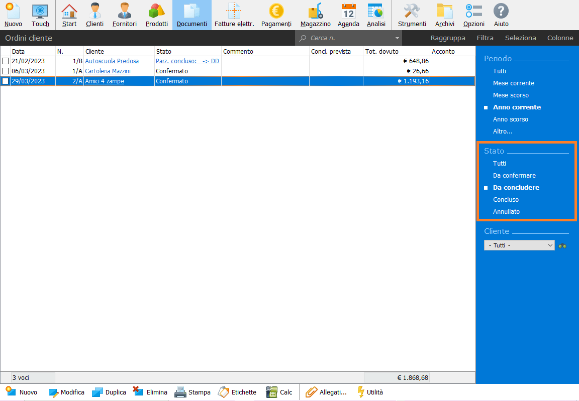Image resolution: width=579 pixels, height=401 pixels.
Task: Open Opzioni settings icon
Action: point(474,15)
